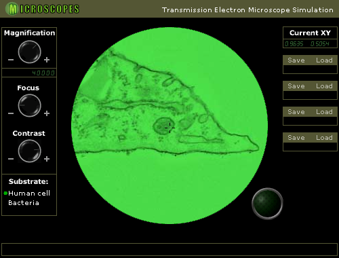Screen dimensions: 339x258
Task: Decrease focus with the minus button
Action: (x=11, y=113)
